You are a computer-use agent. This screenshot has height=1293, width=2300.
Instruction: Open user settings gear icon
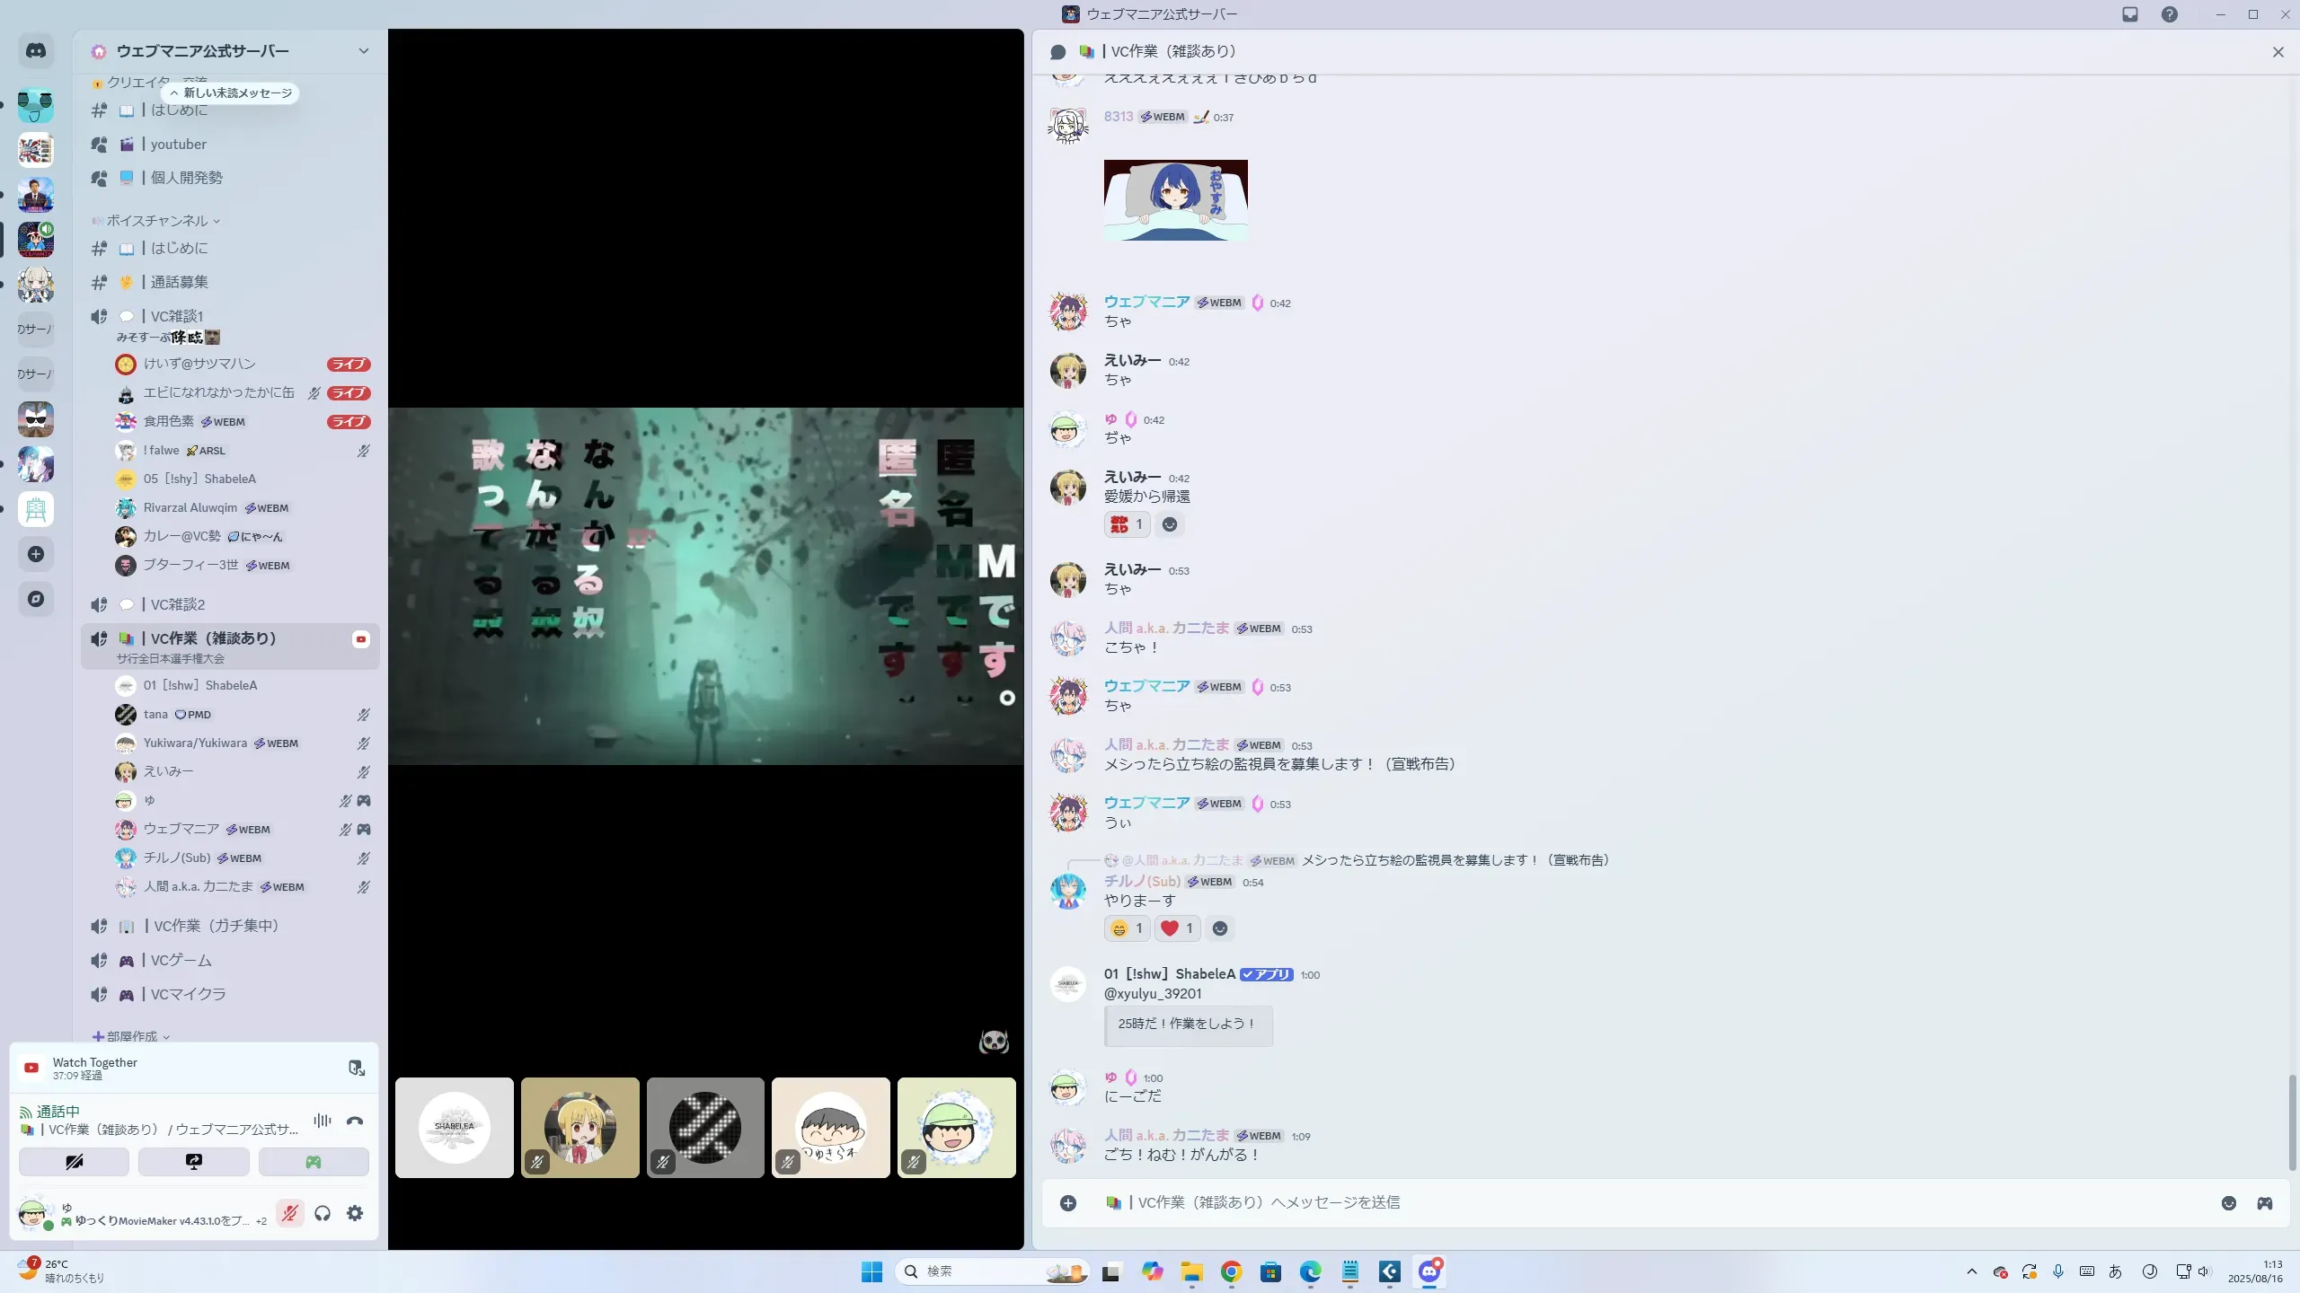[355, 1213]
